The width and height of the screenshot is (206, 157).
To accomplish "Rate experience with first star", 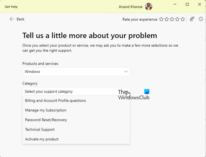I will click(x=161, y=19).
